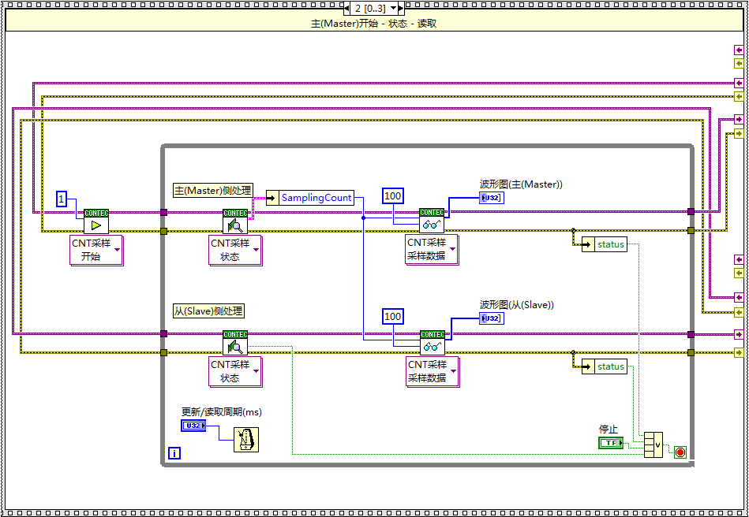Viewport: 749px width, 517px height.
Task: Open Slave-side CNT采样 采样数据 ring dropdown
Action: (452, 372)
